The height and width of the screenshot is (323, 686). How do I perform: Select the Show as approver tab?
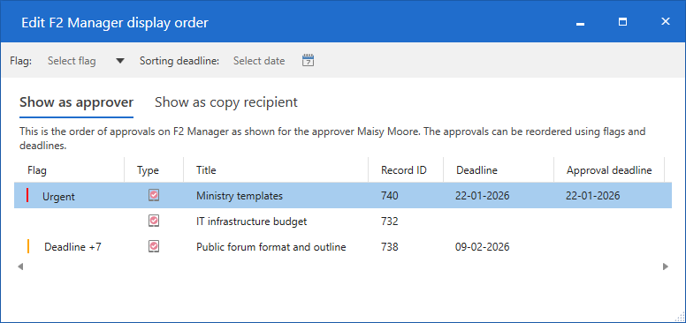[77, 102]
